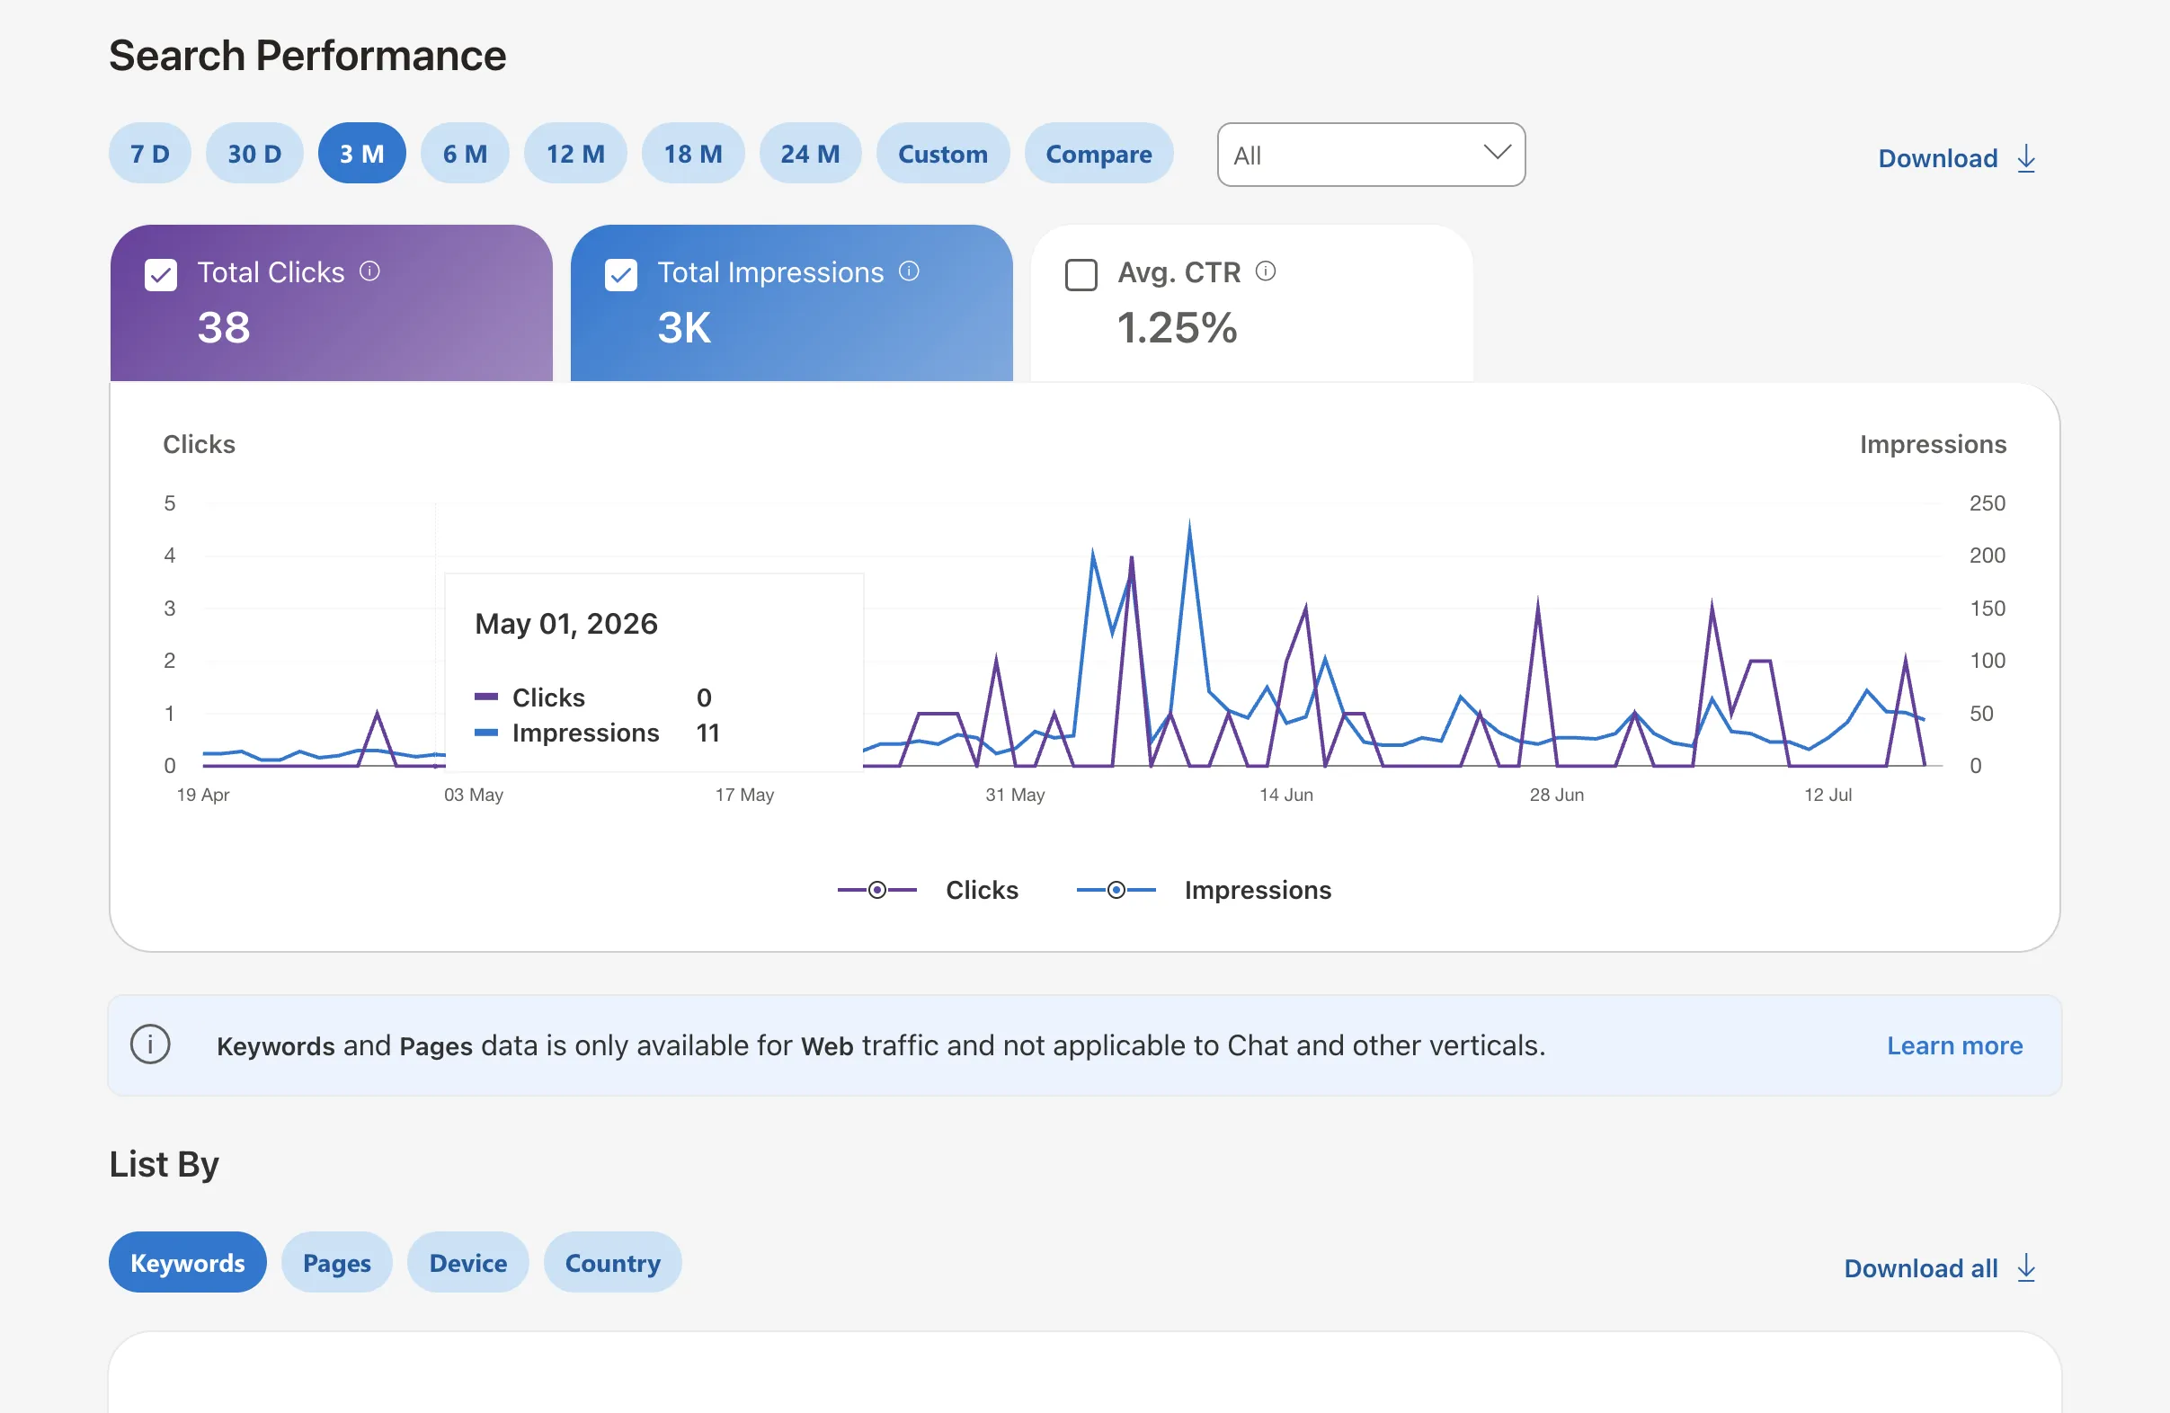
Task: Click the 03 May axis label
Action: (473, 795)
